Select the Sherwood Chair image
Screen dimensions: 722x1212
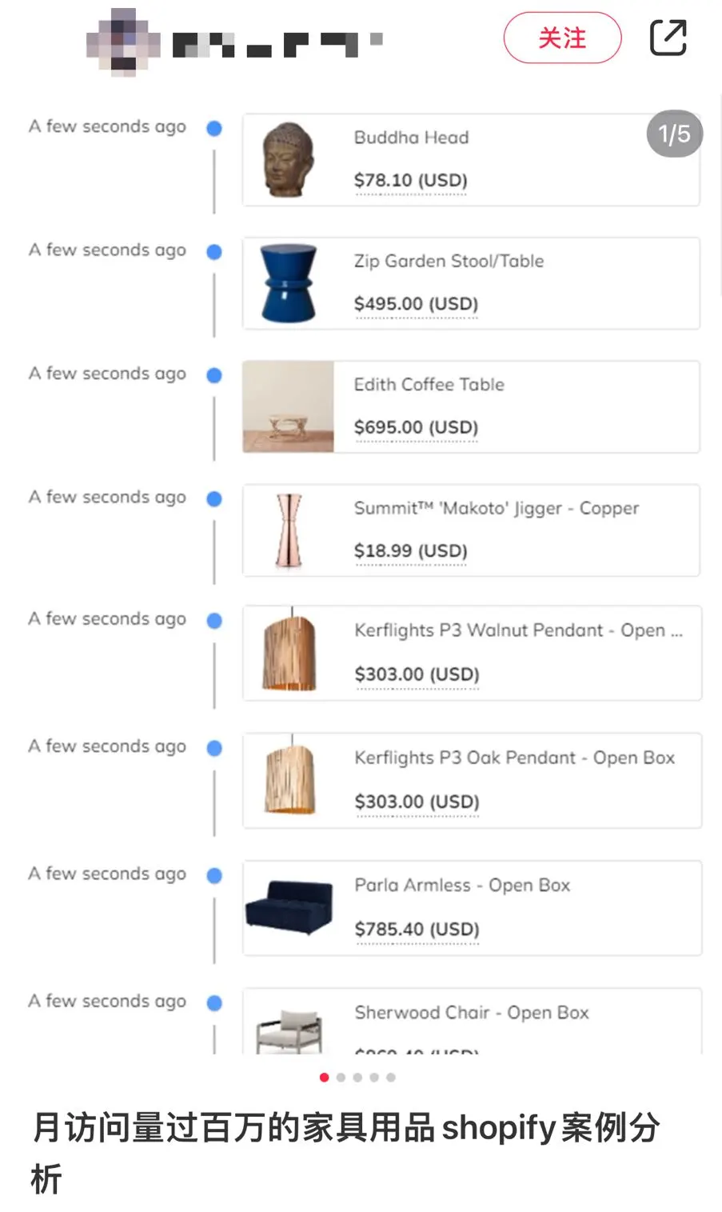(x=289, y=1032)
